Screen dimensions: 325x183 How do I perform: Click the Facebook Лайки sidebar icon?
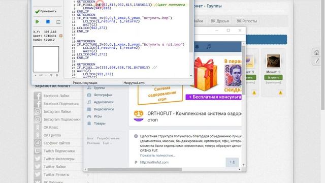pos(38,96)
